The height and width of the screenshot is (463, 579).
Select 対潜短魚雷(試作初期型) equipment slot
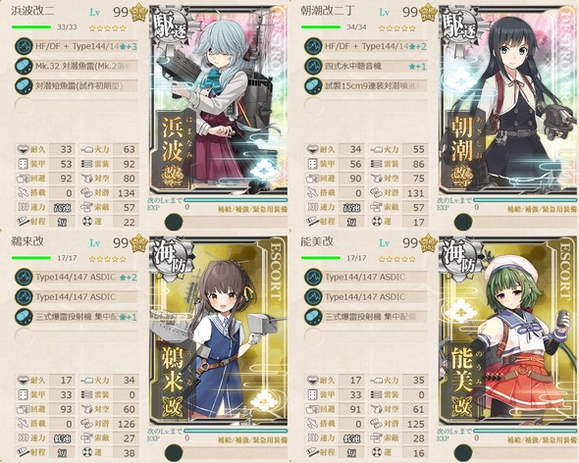77,86
